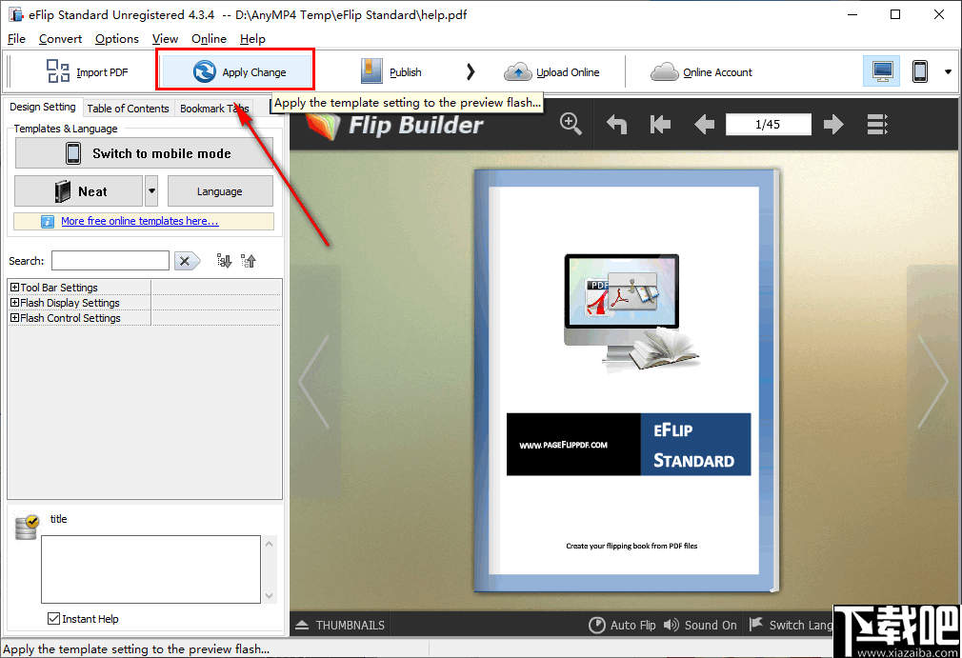Expand Flash Control Settings tree node
The height and width of the screenshot is (658, 962).
click(14, 318)
